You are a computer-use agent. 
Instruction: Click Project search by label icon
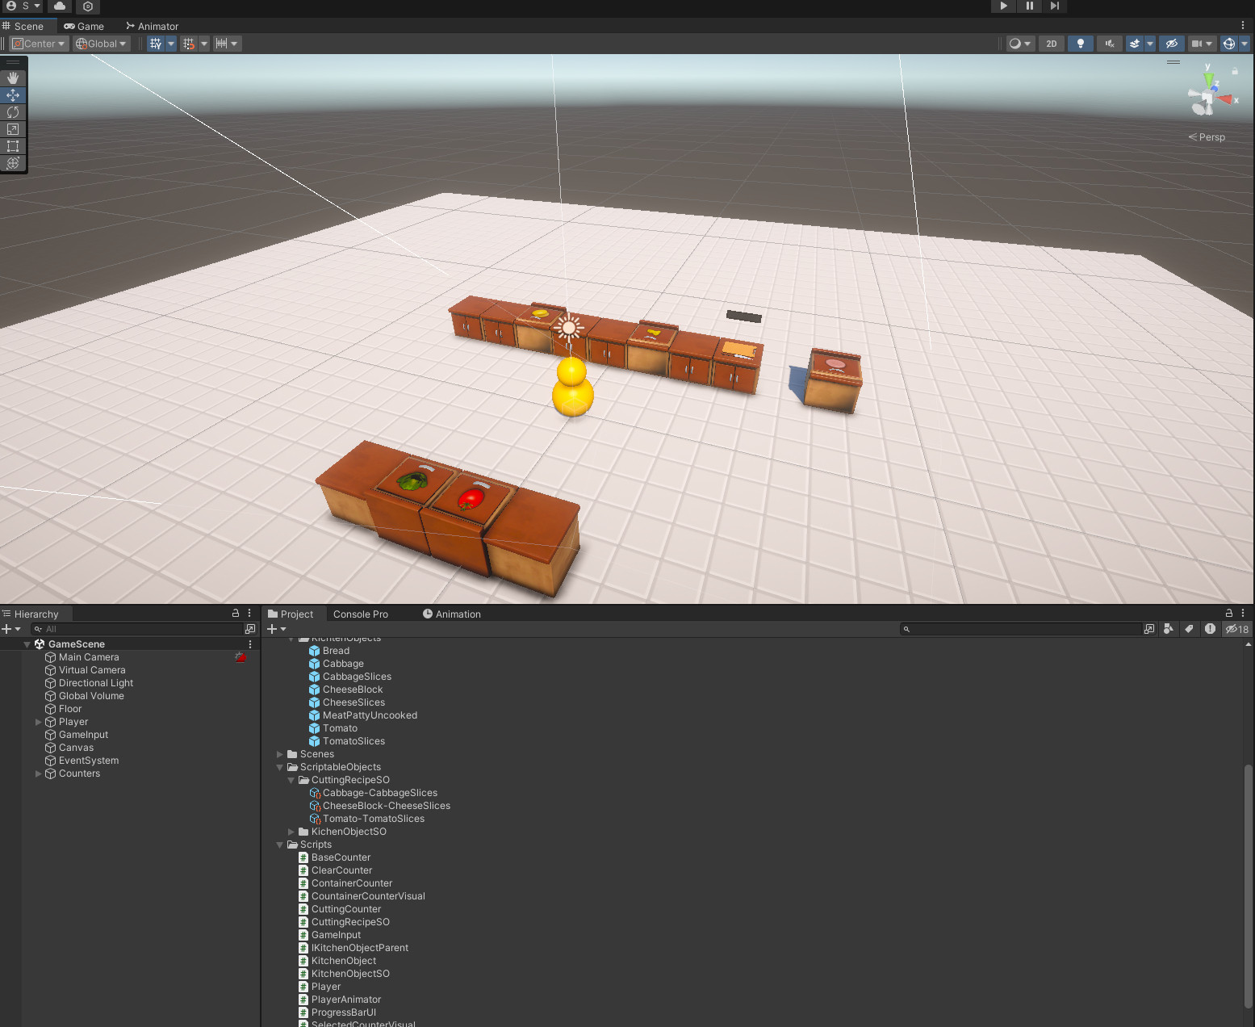[1189, 629]
